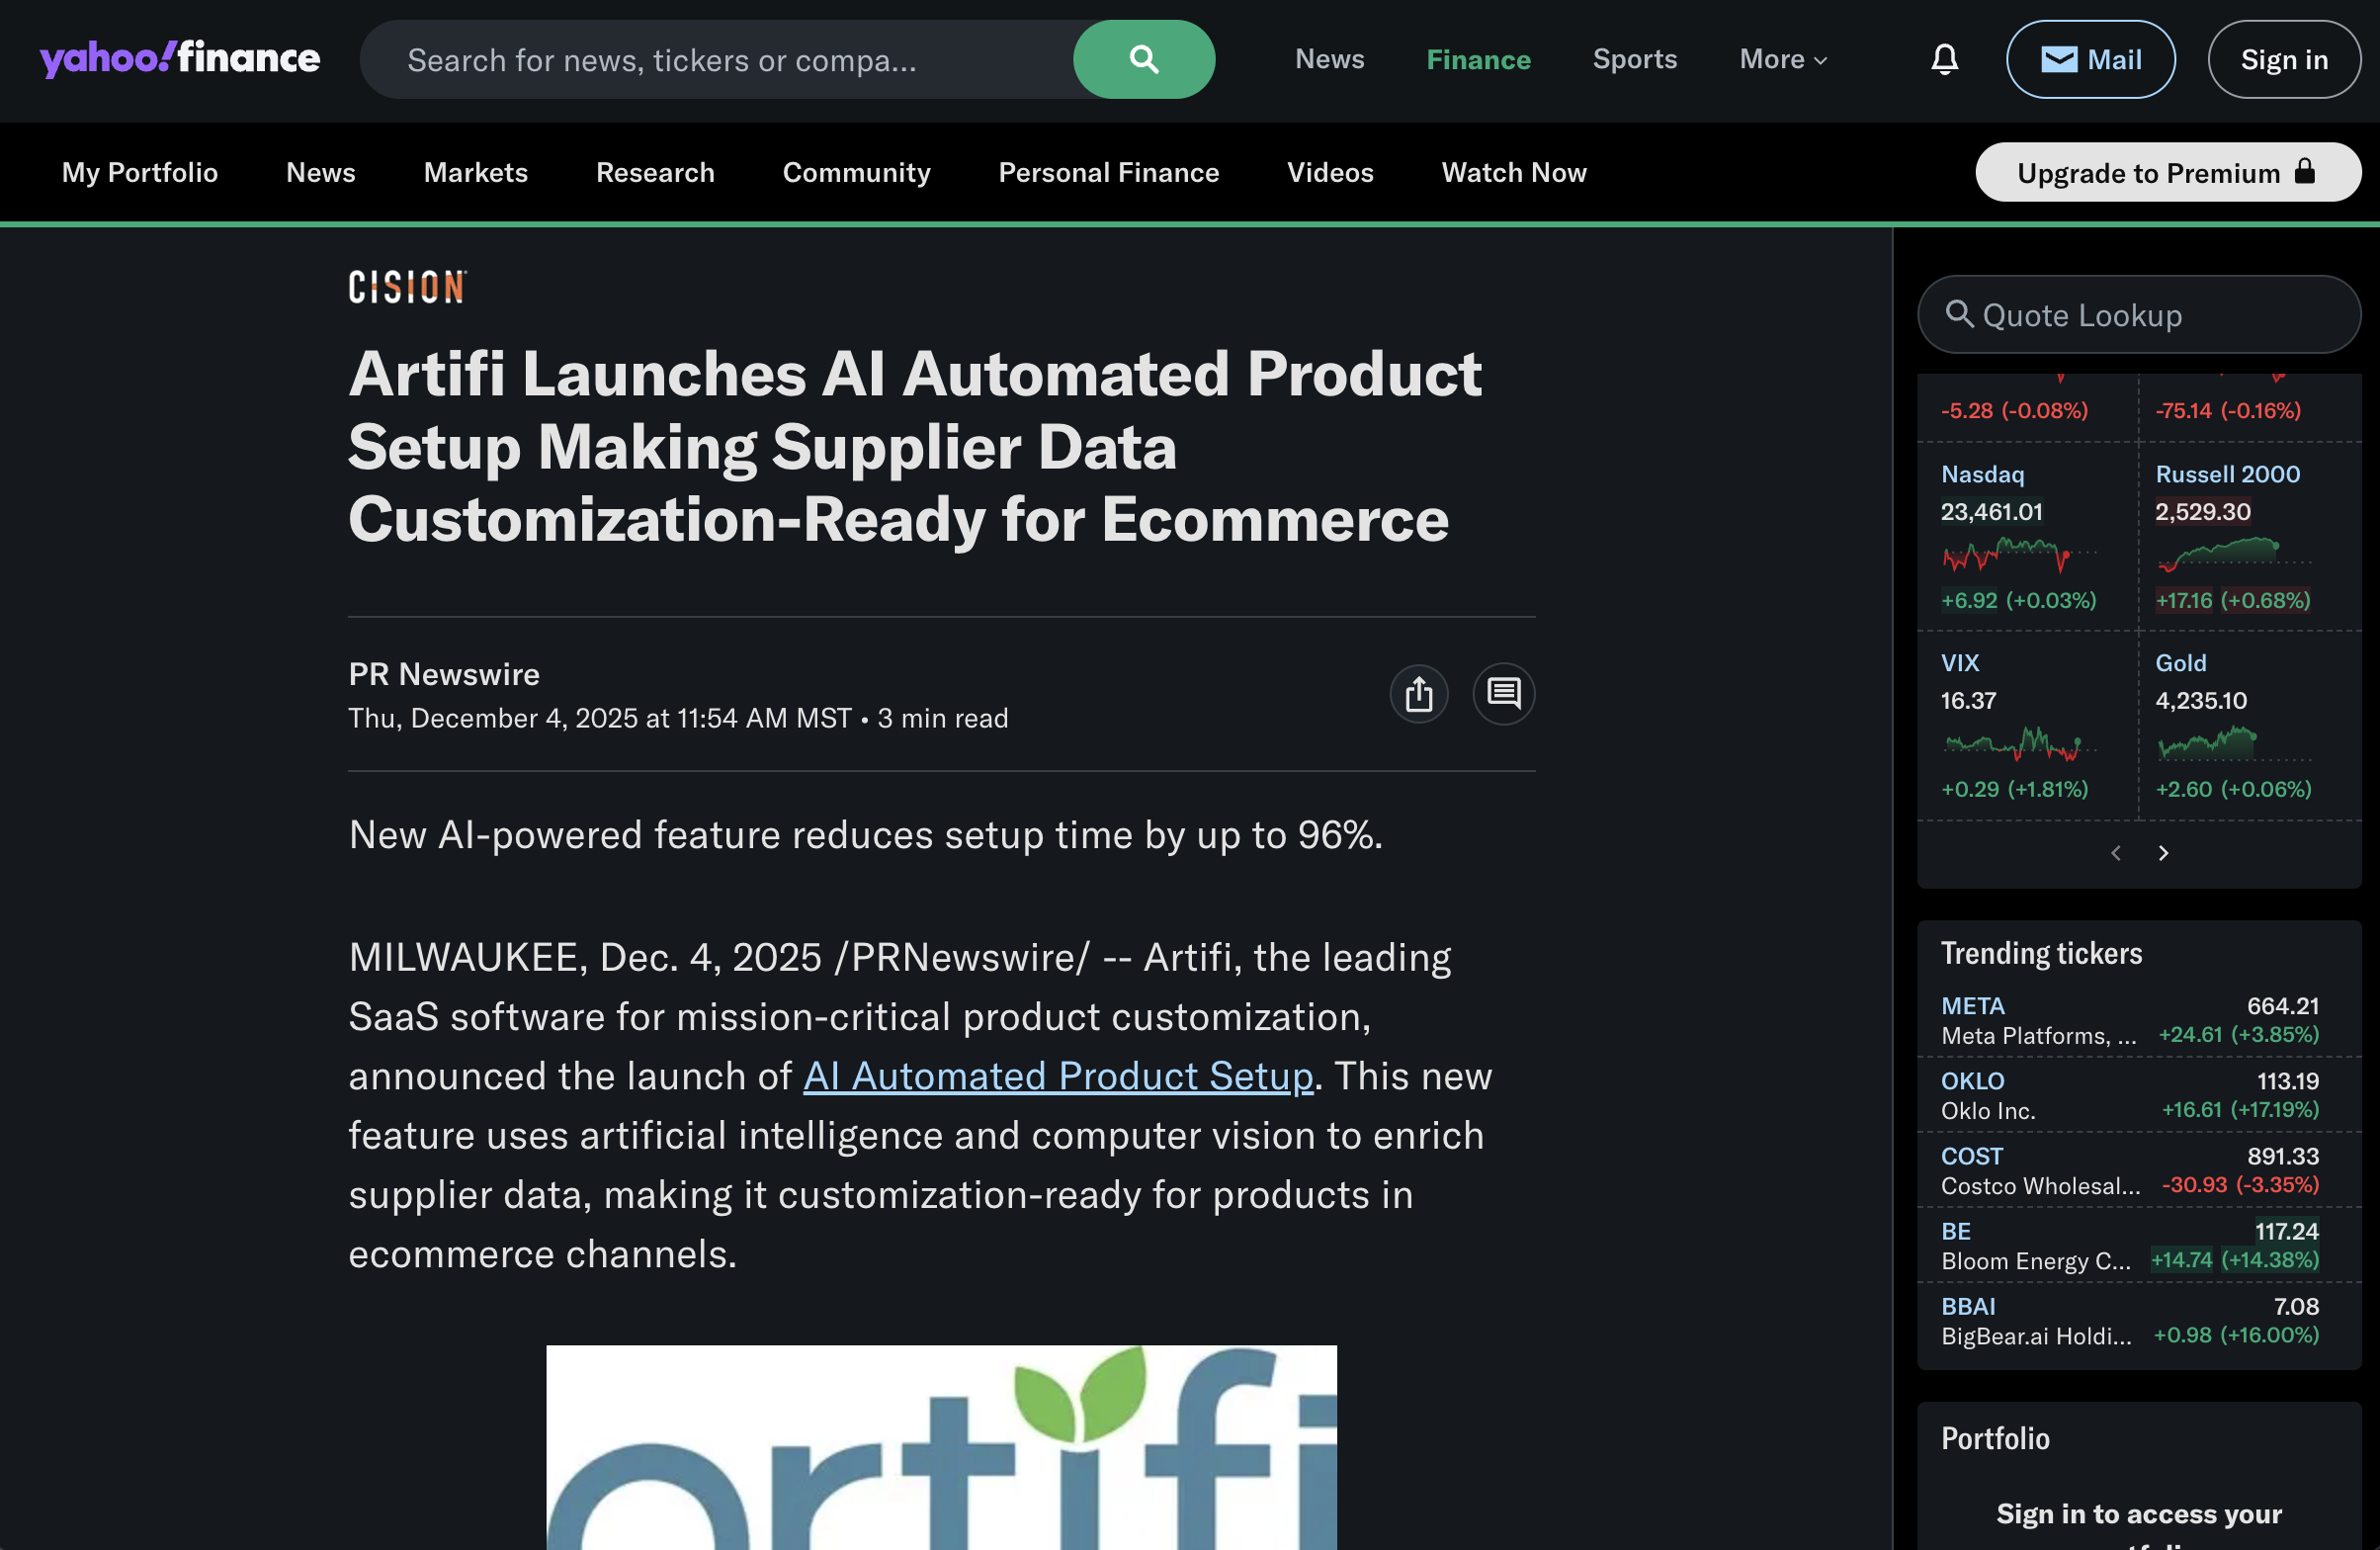Image resolution: width=2380 pixels, height=1550 pixels.
Task: Click the Cision logo above headline
Action: click(x=407, y=287)
